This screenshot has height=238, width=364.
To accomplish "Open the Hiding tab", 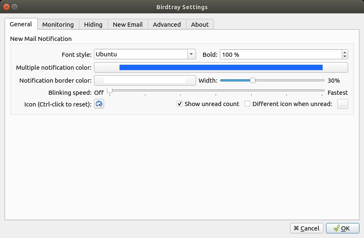I will tap(93, 24).
